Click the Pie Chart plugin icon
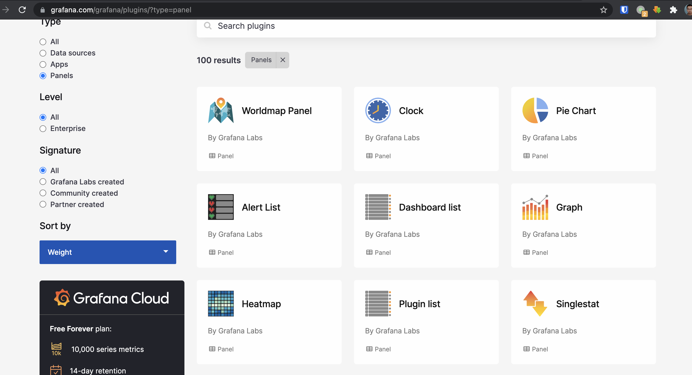This screenshot has width=692, height=375. click(535, 110)
